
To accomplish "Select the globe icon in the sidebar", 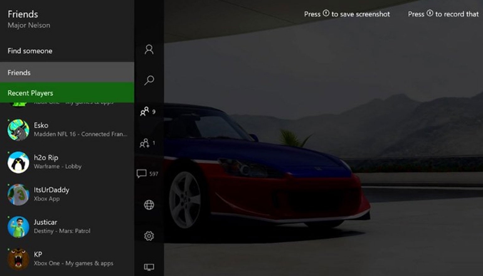I will coord(149,205).
